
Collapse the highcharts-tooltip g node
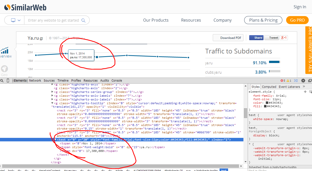coord(53,103)
